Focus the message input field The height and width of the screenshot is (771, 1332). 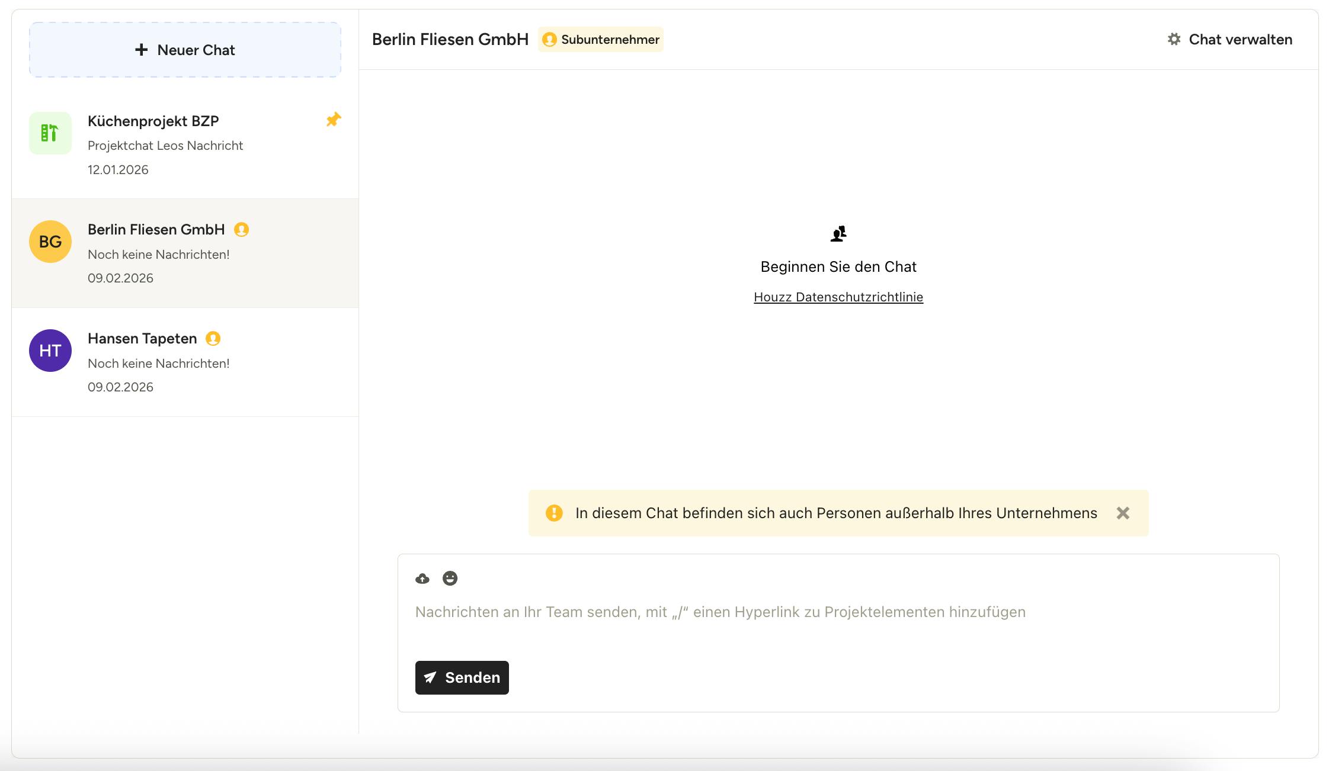(838, 612)
